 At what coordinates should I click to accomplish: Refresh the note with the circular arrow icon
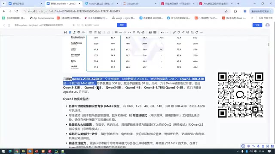pos(197,33)
